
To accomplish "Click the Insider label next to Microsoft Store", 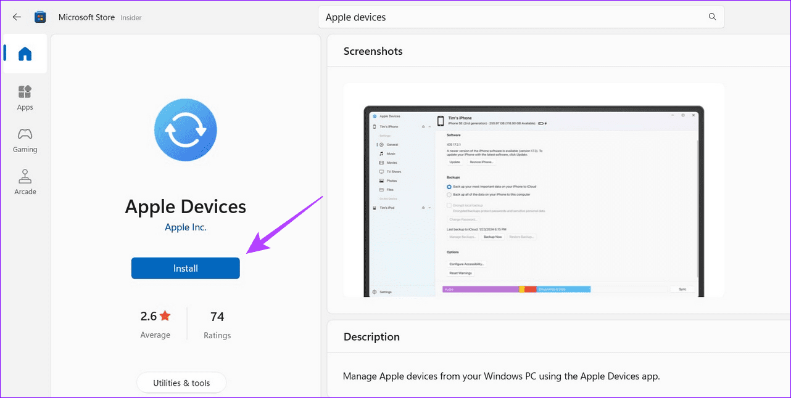I will click(x=131, y=17).
